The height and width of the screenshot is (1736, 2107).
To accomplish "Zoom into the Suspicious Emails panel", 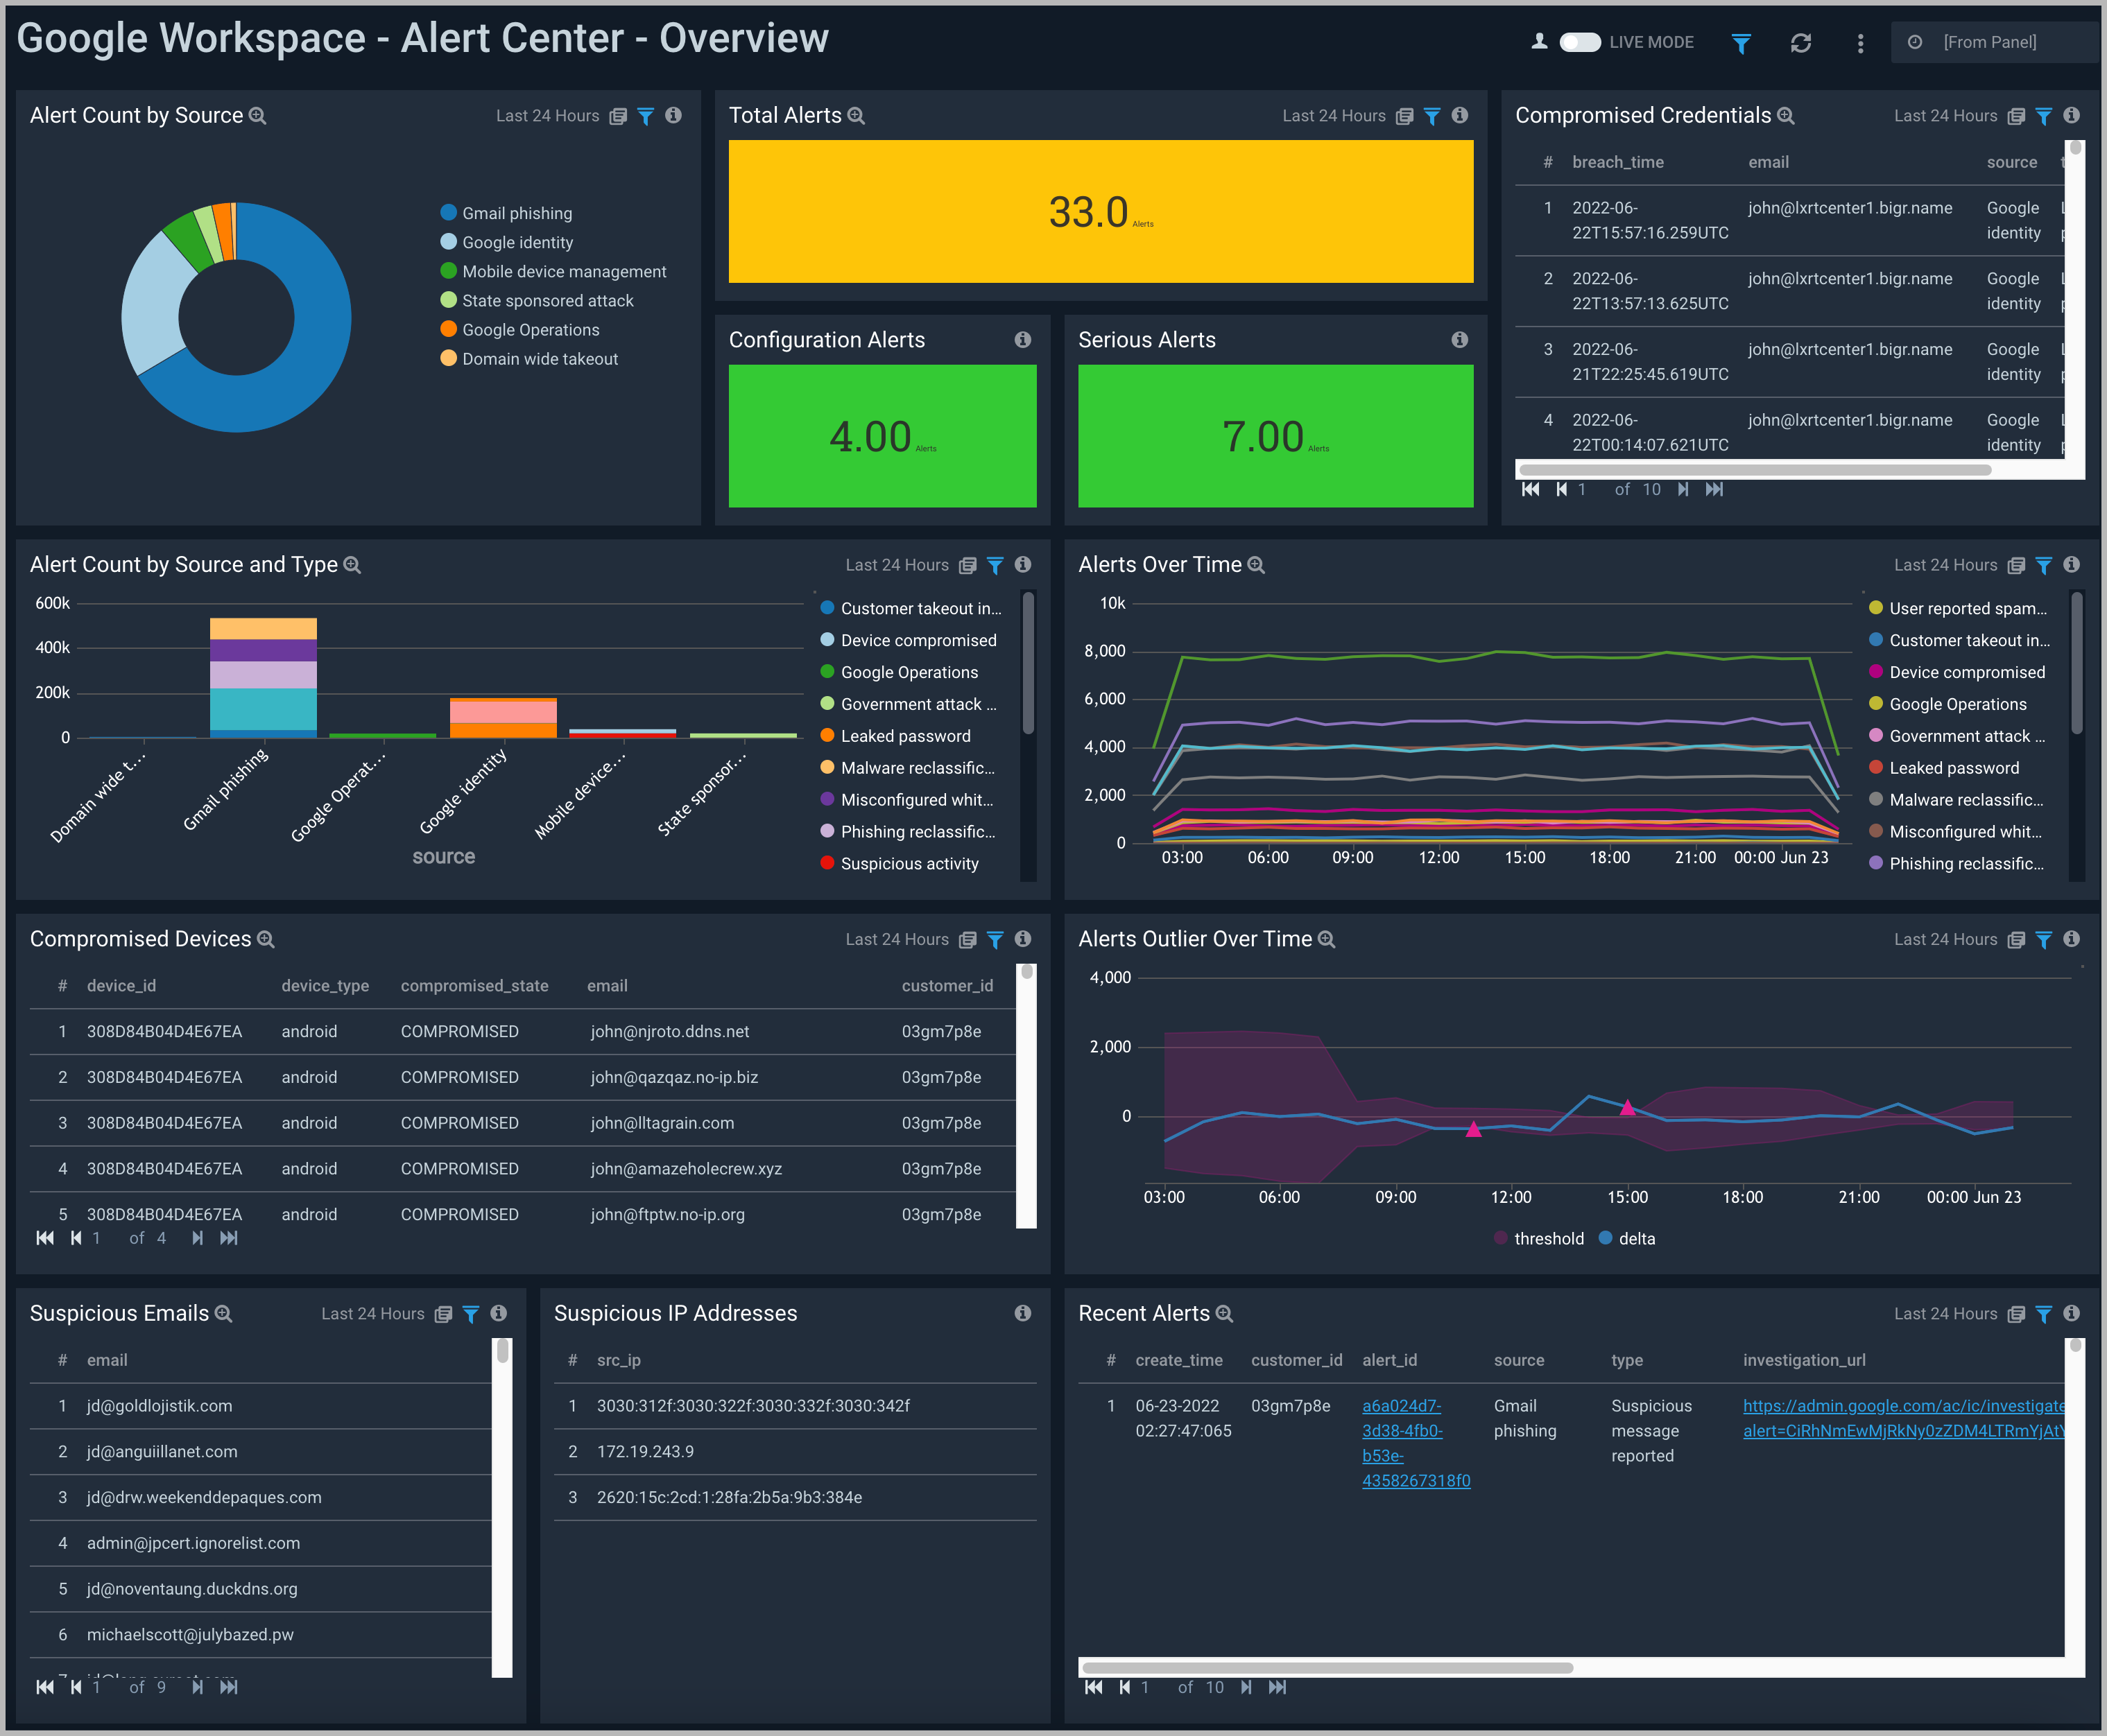I will click(224, 1313).
